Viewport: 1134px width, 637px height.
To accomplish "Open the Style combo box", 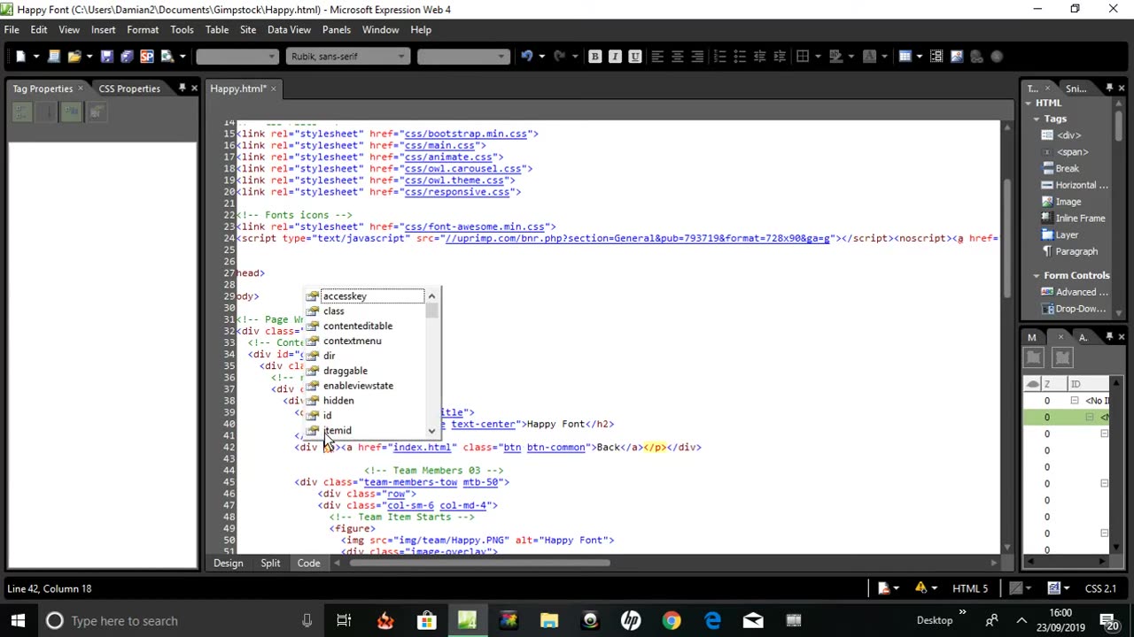I will (237, 57).
